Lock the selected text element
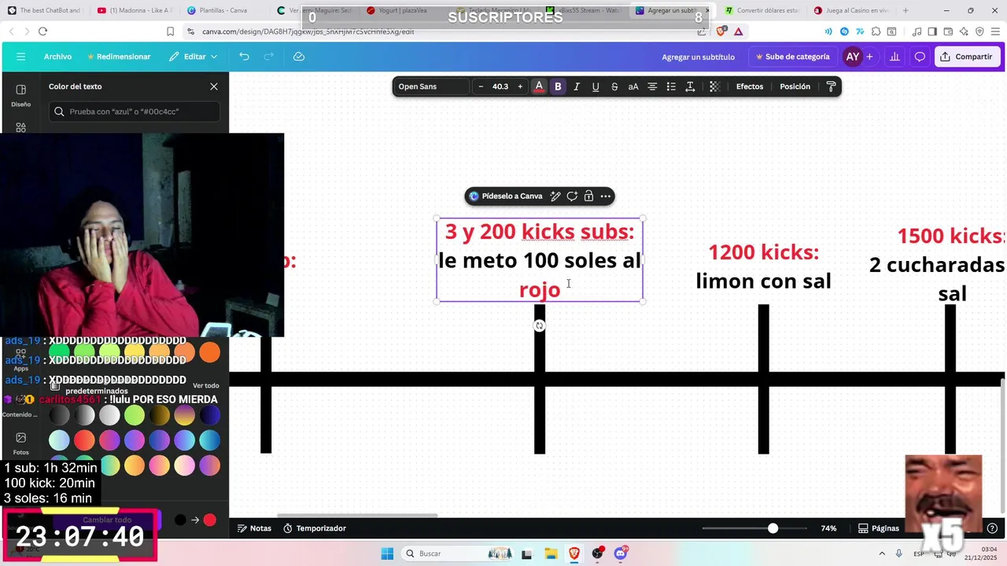 [588, 196]
